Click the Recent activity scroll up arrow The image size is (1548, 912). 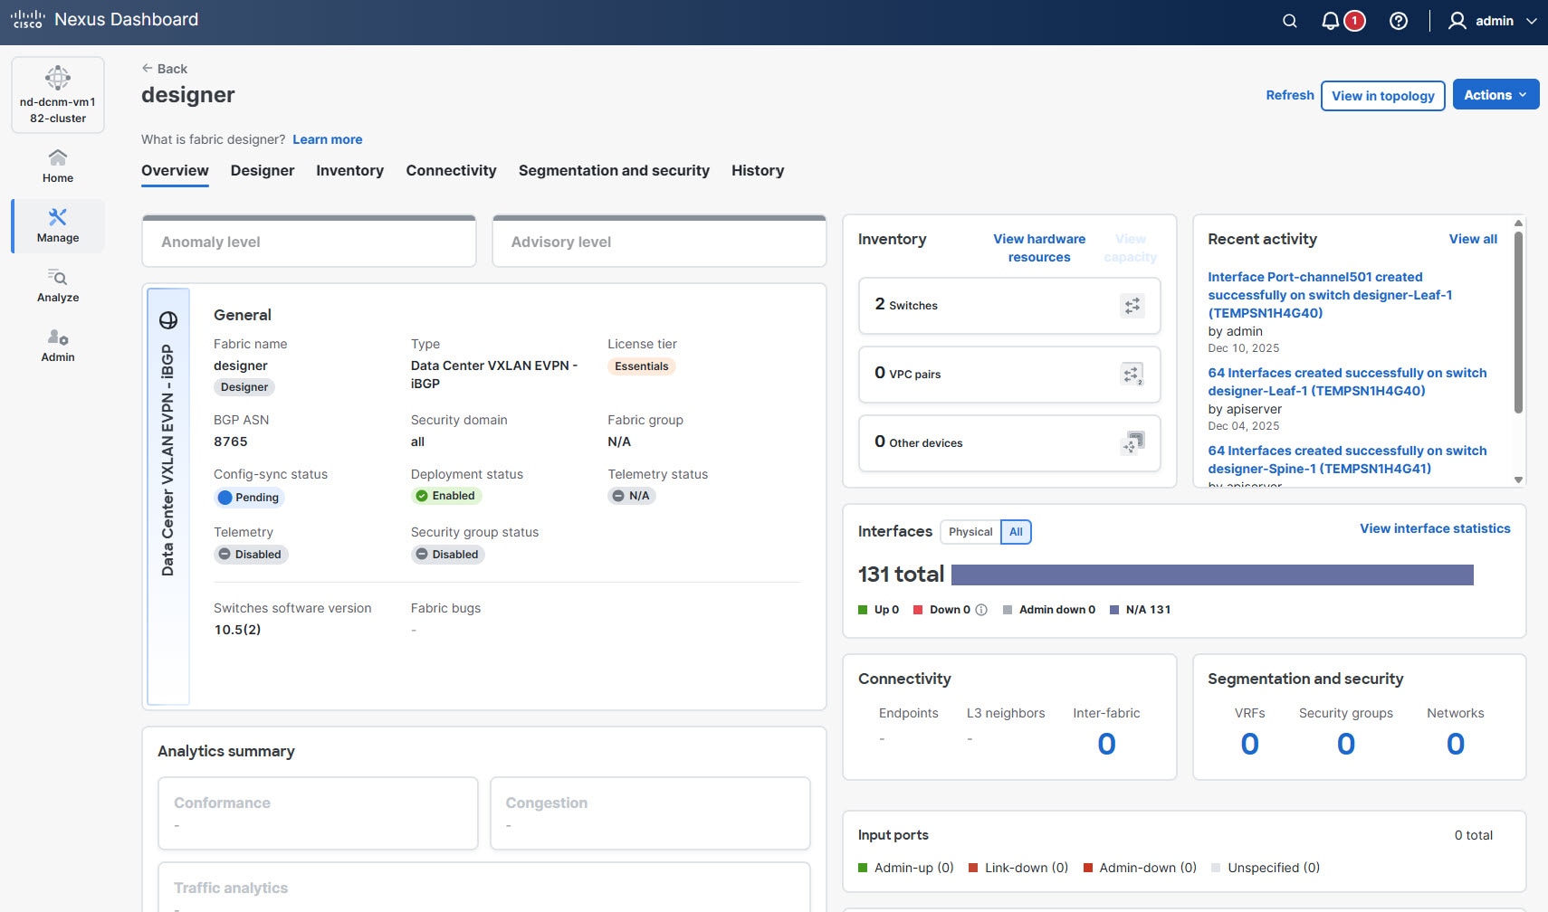coord(1518,223)
